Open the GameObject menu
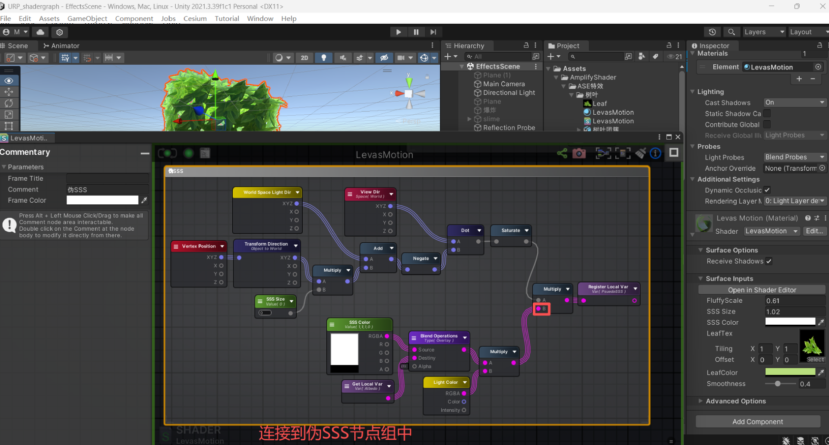This screenshot has height=445, width=829. pyautogui.click(x=87, y=19)
